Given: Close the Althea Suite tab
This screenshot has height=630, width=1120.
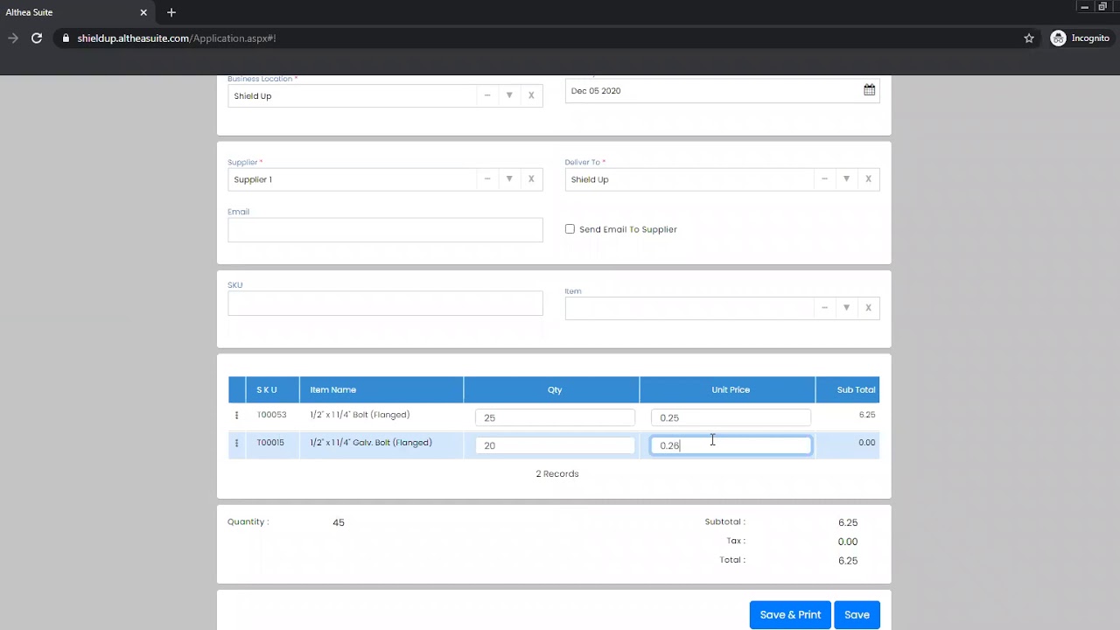Looking at the screenshot, I should pyautogui.click(x=143, y=12).
